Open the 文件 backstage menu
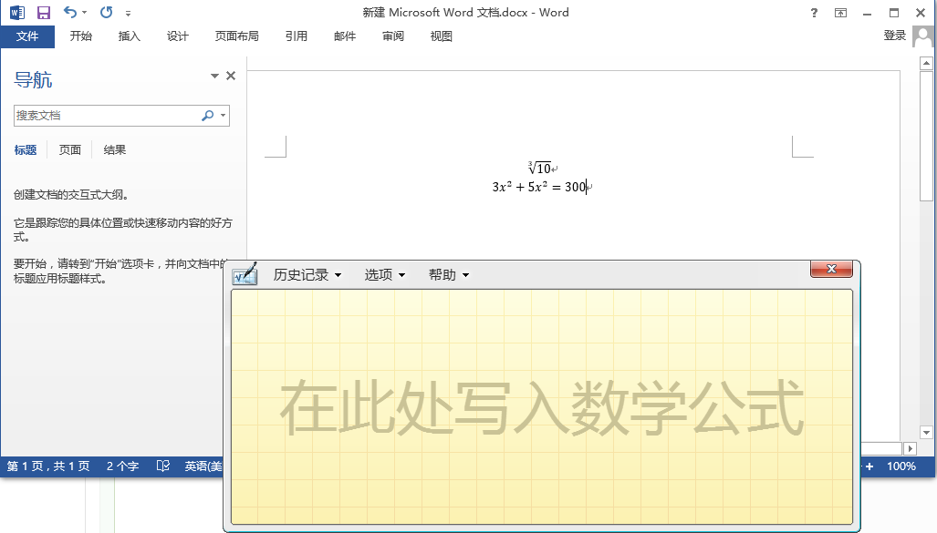The width and height of the screenshot is (937, 533). tap(27, 36)
